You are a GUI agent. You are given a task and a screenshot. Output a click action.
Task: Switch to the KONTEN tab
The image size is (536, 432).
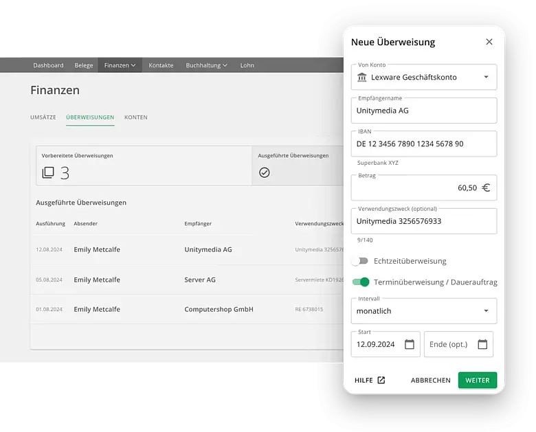(136, 117)
